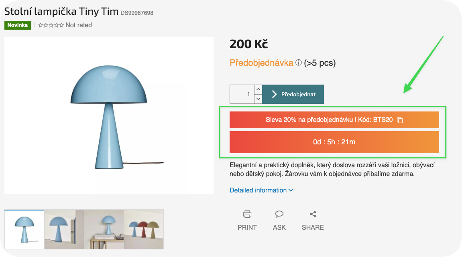Select the second lamp-with-book thumbnail
This screenshot has height=257, width=462.
(64, 229)
